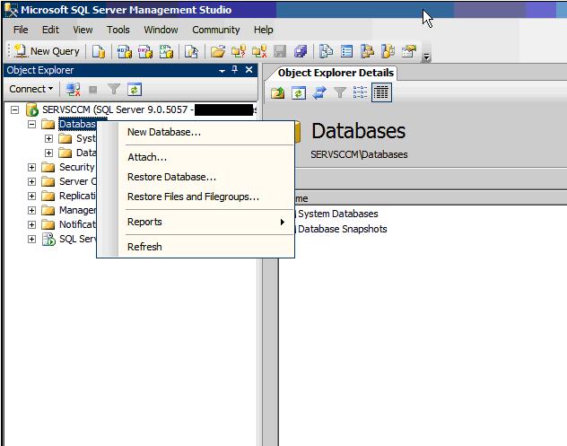This screenshot has width=567, height=446.
Task: Expand the SQL Server Agent node
Action: [32, 239]
